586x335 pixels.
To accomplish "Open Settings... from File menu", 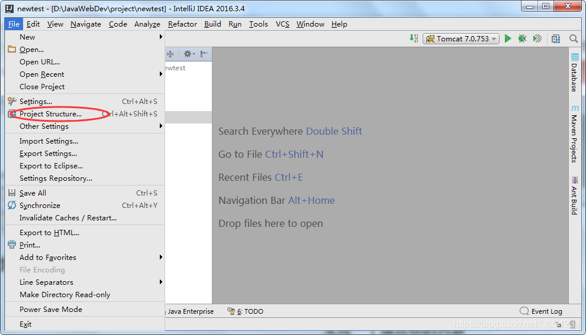I will (85, 102).
